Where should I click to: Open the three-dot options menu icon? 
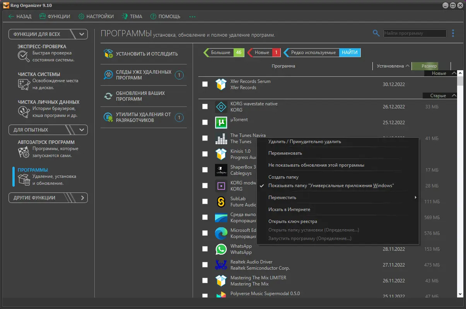click(453, 34)
